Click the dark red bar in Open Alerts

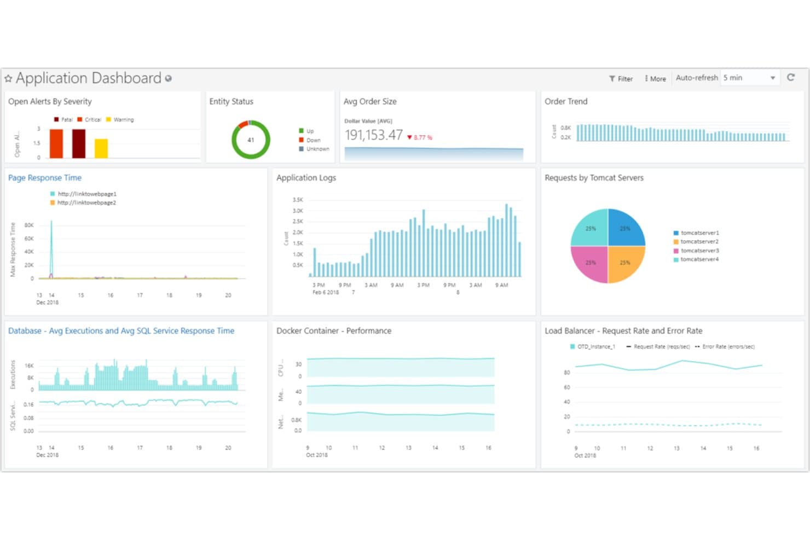coord(79,144)
